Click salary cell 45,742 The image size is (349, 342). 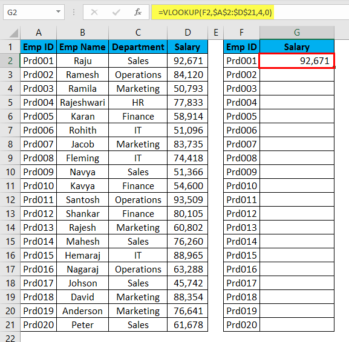tap(188, 283)
